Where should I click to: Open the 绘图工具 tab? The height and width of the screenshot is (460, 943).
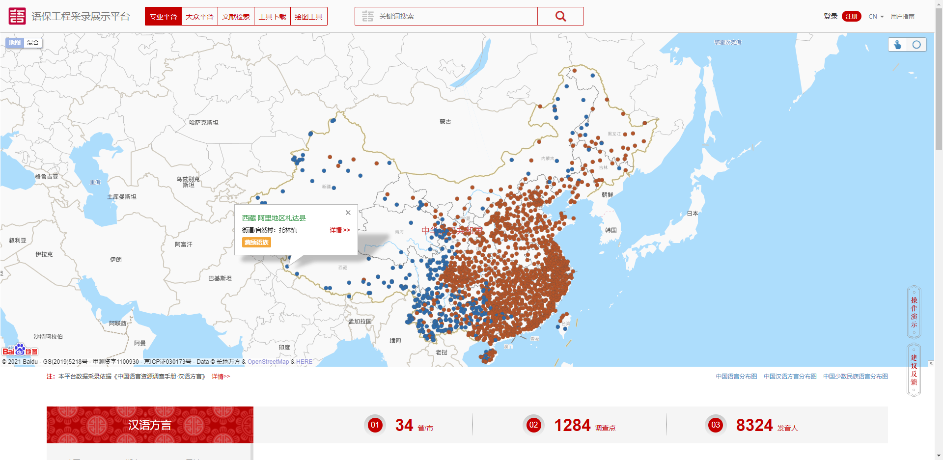(x=308, y=16)
